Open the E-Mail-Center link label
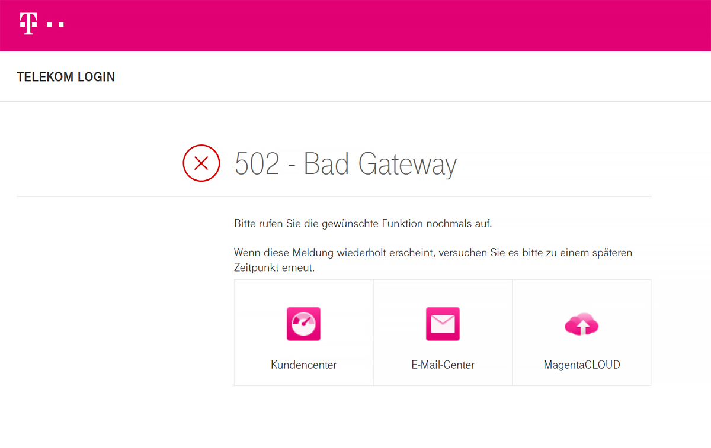Viewport: 711px width, 448px height. (443, 365)
